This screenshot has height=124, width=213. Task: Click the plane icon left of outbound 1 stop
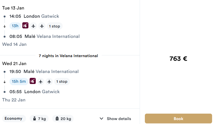(x=42, y=26)
